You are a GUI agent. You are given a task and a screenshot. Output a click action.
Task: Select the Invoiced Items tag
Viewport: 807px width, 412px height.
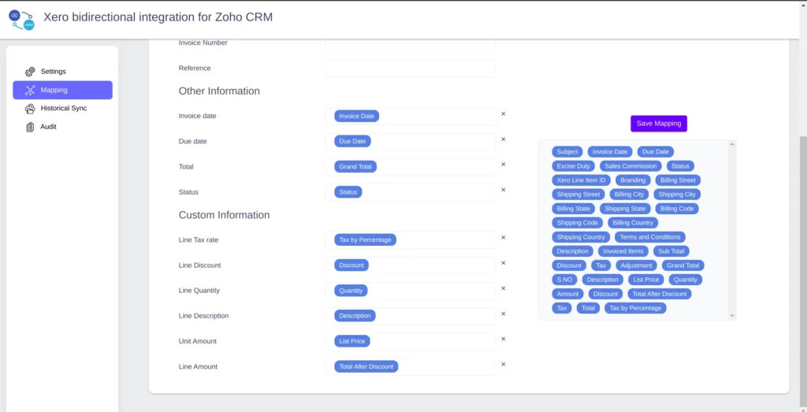pyautogui.click(x=623, y=251)
